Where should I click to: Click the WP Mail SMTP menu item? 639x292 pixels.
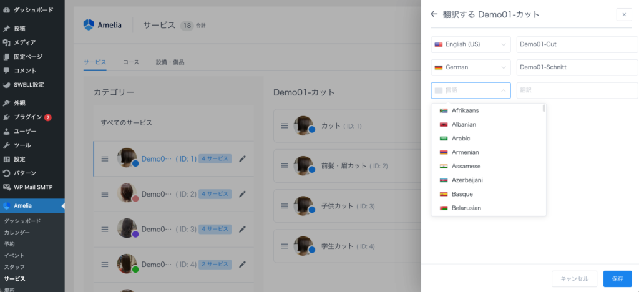click(x=34, y=187)
